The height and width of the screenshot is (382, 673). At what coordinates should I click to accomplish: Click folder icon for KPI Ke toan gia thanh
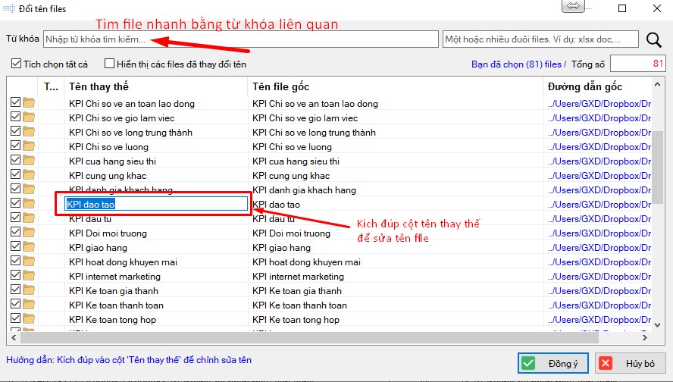(29, 290)
